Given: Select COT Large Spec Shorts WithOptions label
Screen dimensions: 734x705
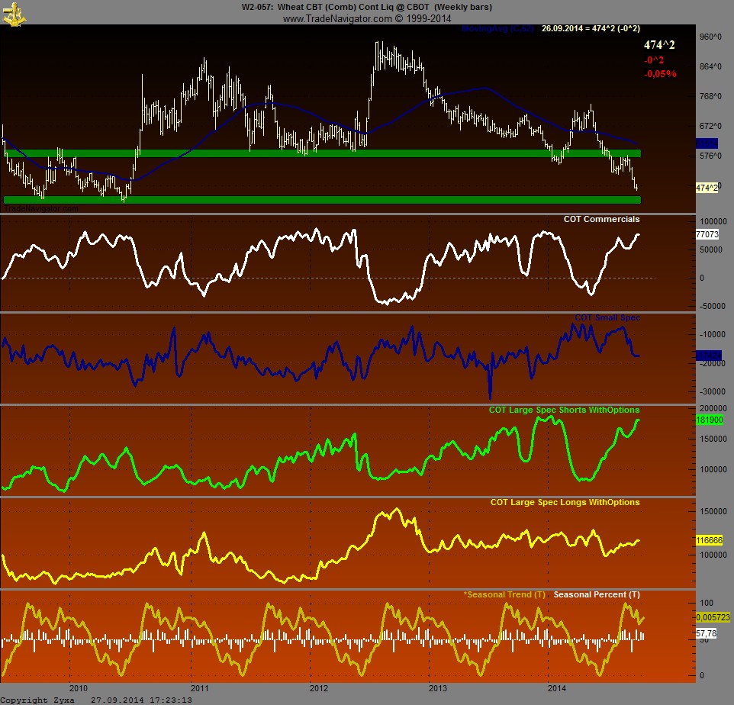Looking at the screenshot, I should coord(564,410).
